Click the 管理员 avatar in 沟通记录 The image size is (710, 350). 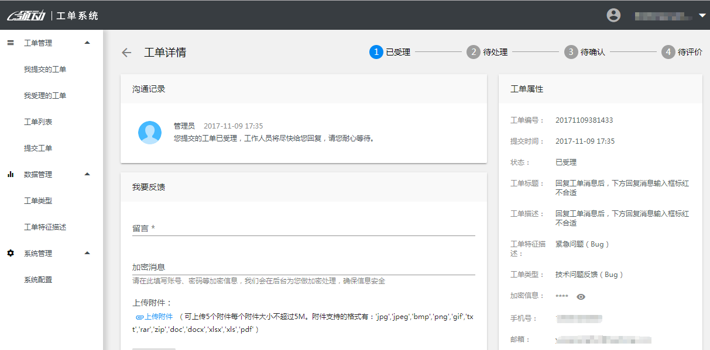coord(150,133)
